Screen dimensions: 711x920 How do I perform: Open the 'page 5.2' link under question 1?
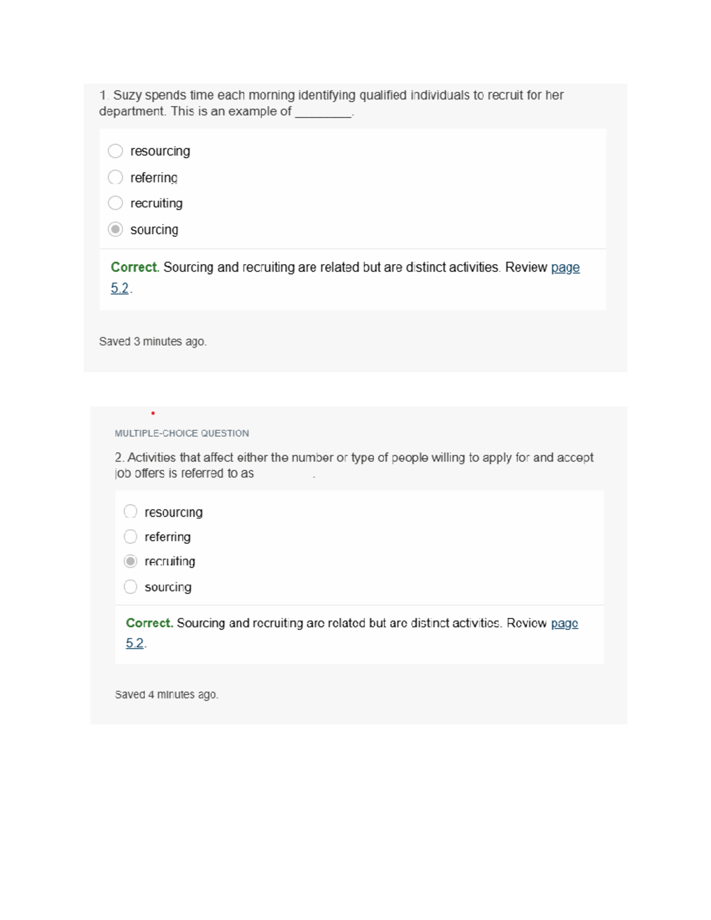click(x=565, y=268)
